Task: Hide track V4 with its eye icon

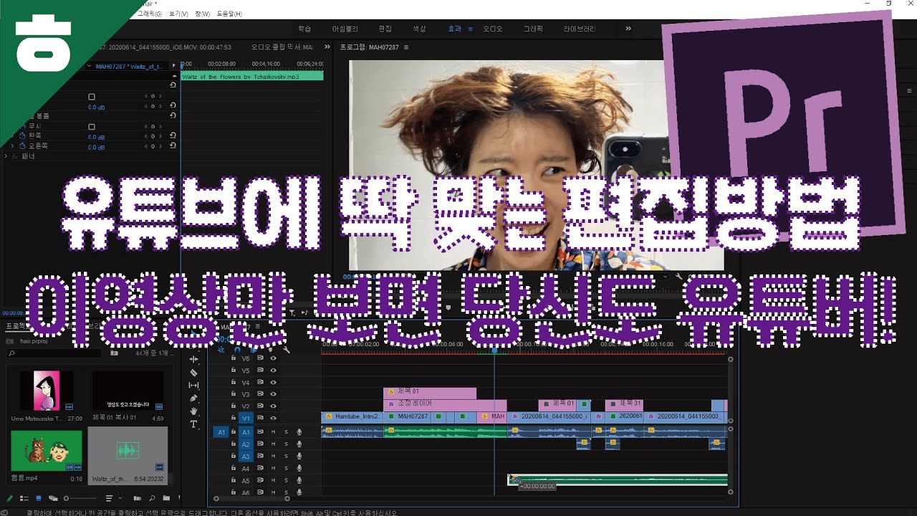Action: click(273, 382)
